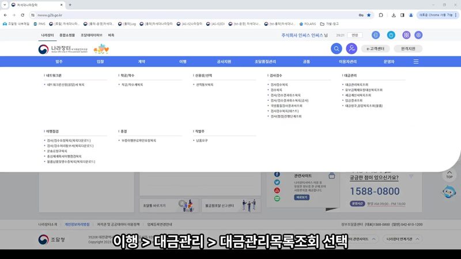Open 검수목록 link
Image resolution: width=461 pixels, height=259 pixels.
pyautogui.click(x=277, y=90)
